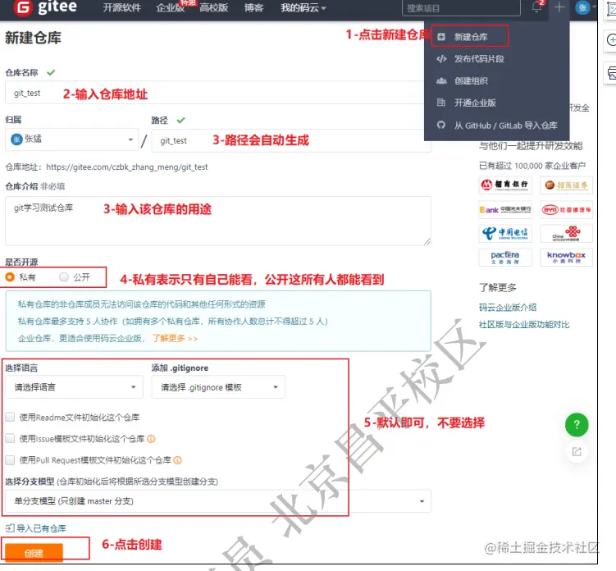Viewport: 616px width, 571px height.
Task: Choose 新建仓库 from the plus menu
Action: click(x=469, y=37)
